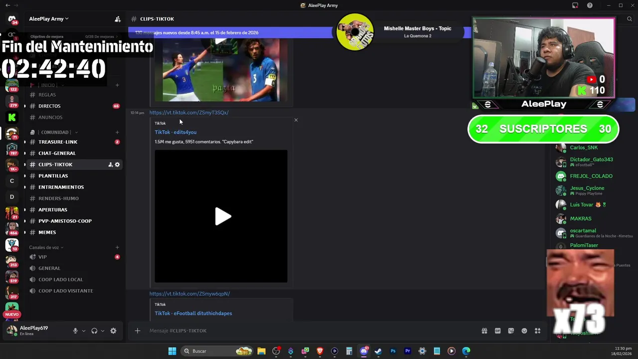Screen dimensions: 638x359
Task: Open headphone output options arrow
Action: click(x=102, y=331)
